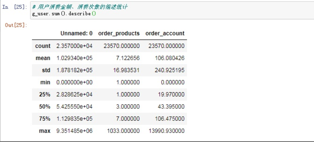
Task: Click the 25% value 2.828625e+04
Action: [x=75, y=95]
